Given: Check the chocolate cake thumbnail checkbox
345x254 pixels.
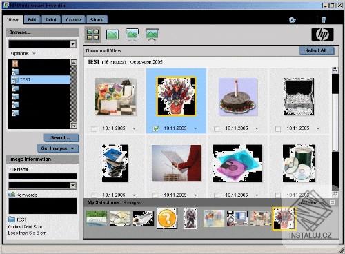Looking at the screenshot, I should (217, 129).
